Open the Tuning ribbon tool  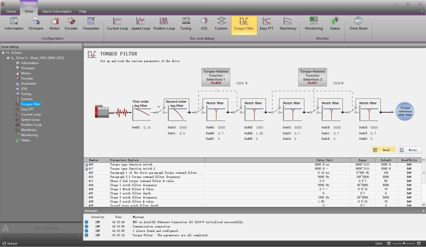coord(185,24)
